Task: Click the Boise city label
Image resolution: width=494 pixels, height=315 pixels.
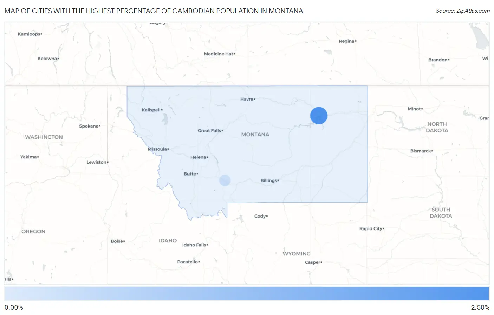Action: click(117, 241)
